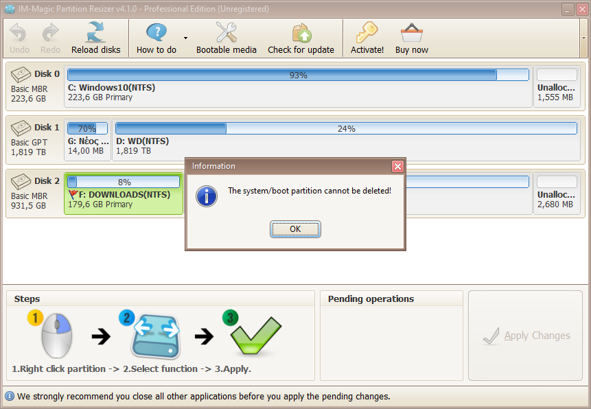591x409 pixels.
Task: Select the 1,555 MB unallocated space on Disk 0
Action: (557, 86)
